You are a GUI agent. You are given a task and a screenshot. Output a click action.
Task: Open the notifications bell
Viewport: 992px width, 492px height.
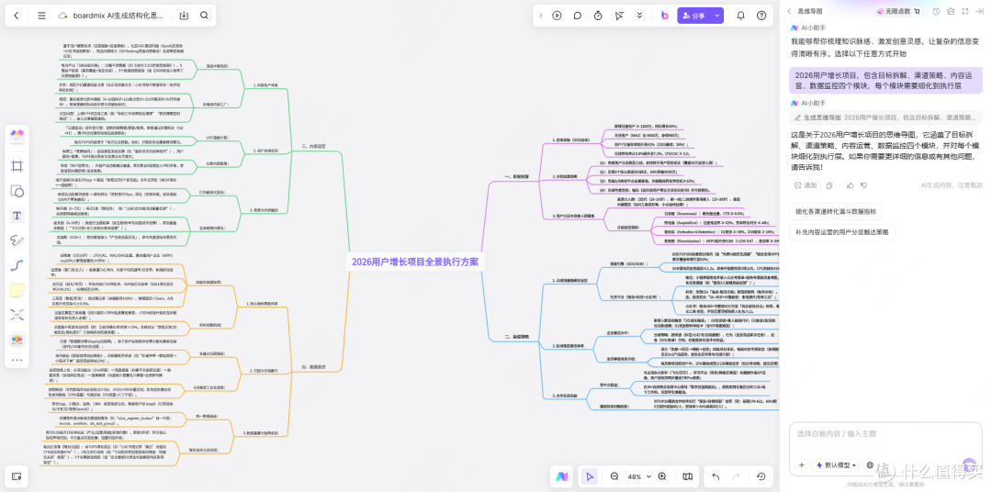coord(741,16)
